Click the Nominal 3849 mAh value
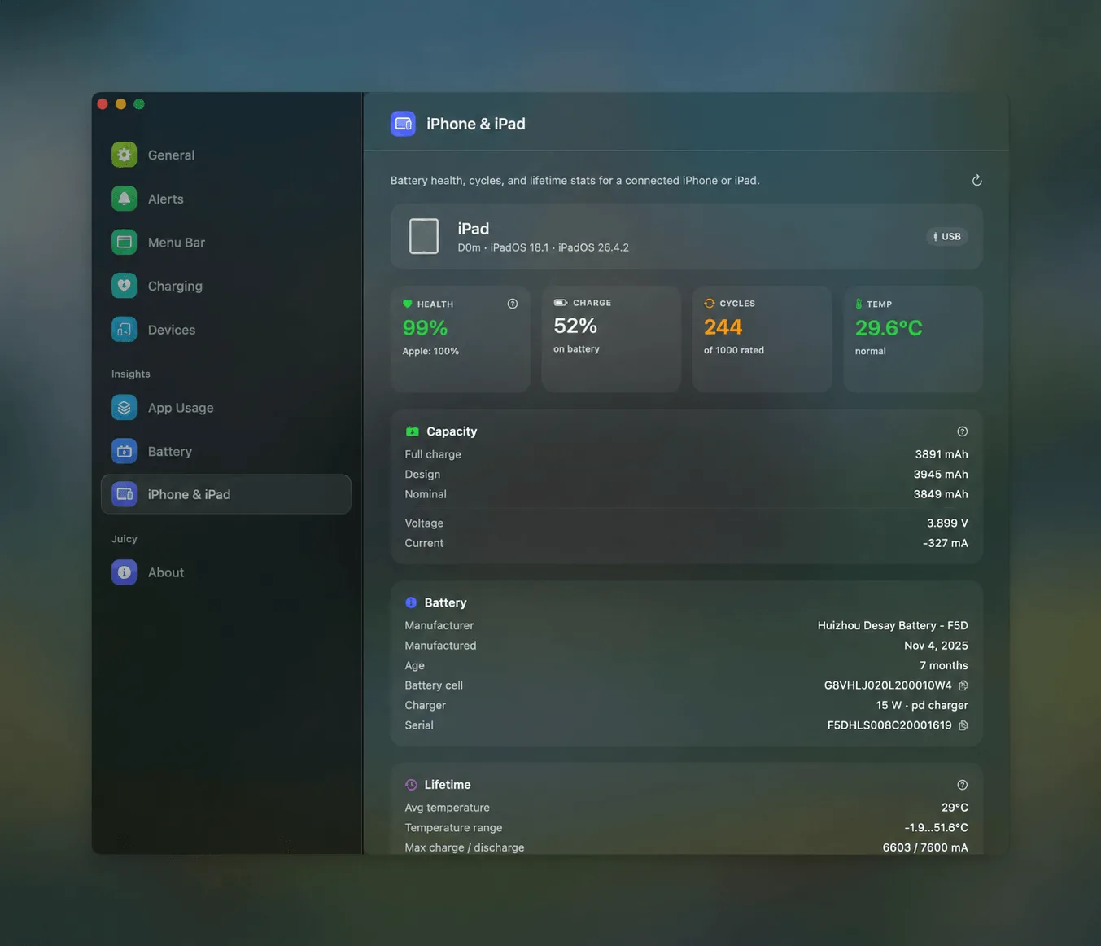Screen dimensions: 1101x946 (x=941, y=494)
